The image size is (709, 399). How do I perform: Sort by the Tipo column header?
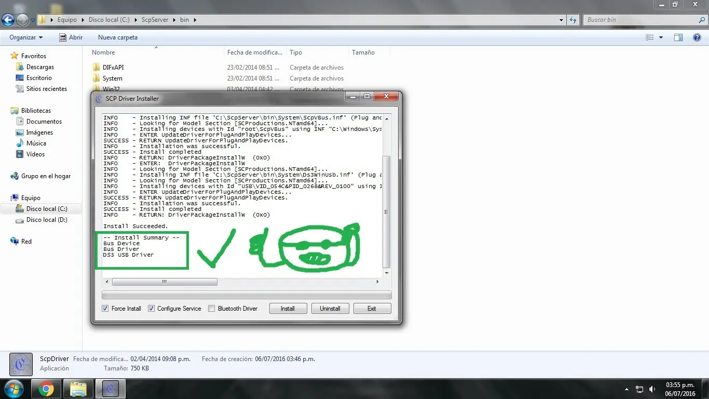[x=296, y=52]
